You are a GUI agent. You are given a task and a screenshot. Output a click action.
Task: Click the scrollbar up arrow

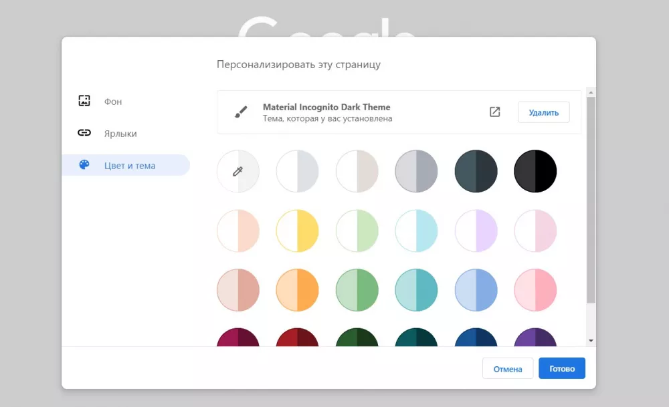point(591,92)
